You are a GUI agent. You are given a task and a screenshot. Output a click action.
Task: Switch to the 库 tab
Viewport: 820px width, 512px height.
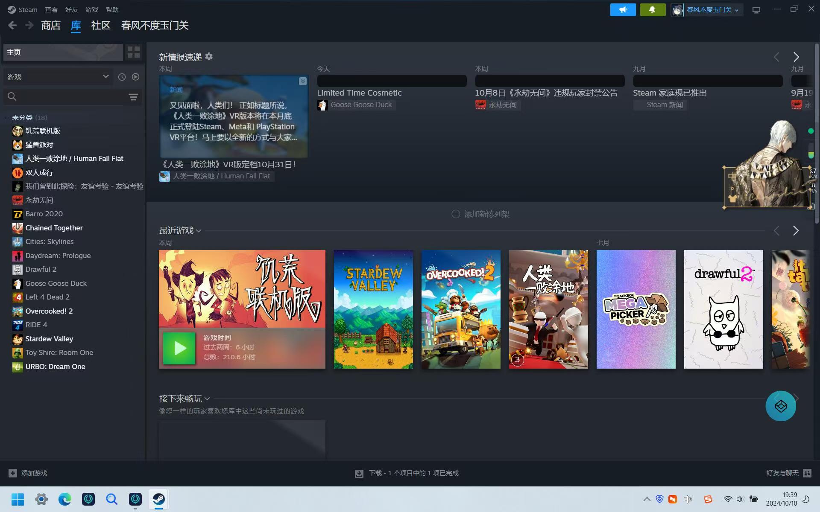pyautogui.click(x=76, y=26)
